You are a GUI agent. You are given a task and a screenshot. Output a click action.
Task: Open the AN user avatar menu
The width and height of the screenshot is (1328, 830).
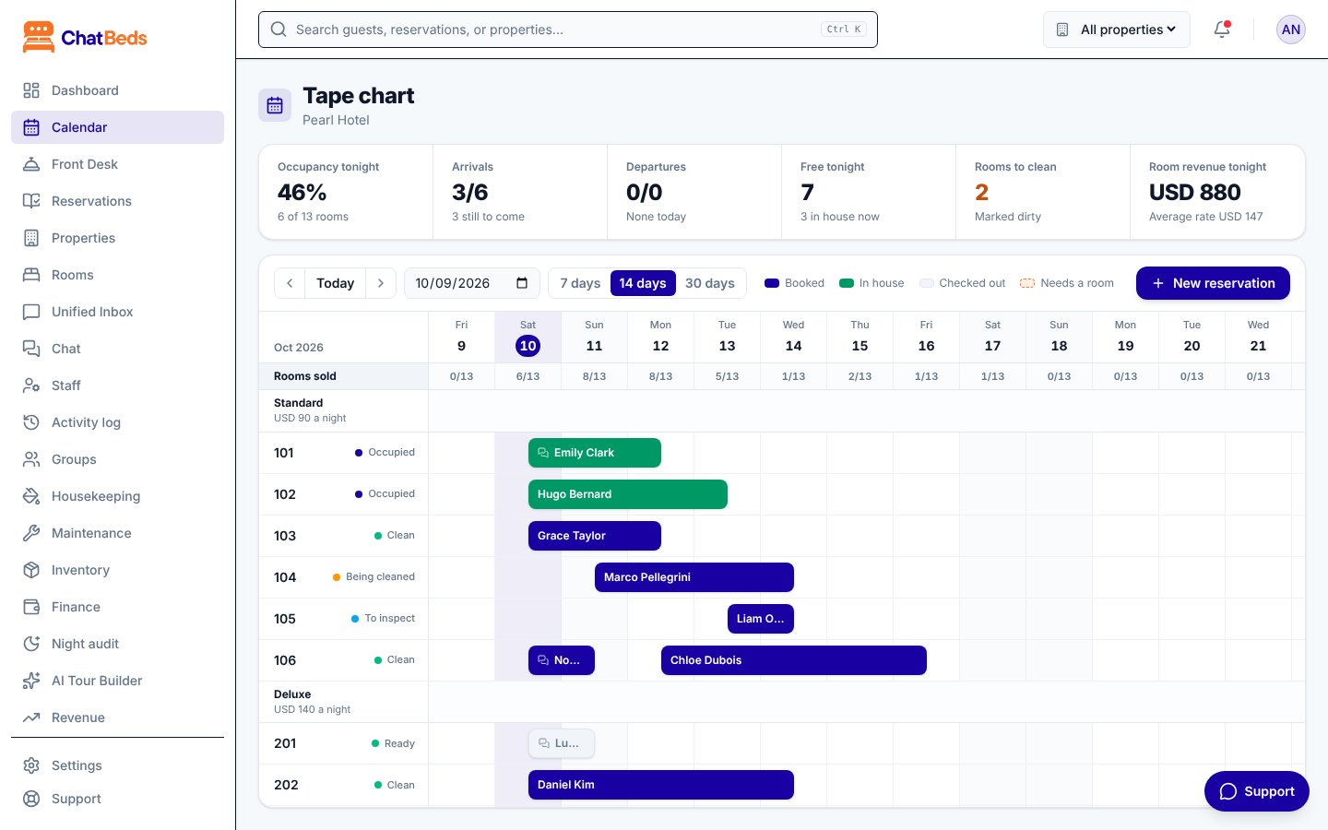click(x=1291, y=30)
